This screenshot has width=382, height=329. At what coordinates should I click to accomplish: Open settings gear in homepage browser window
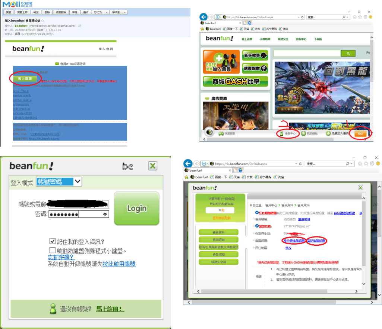[365, 17]
